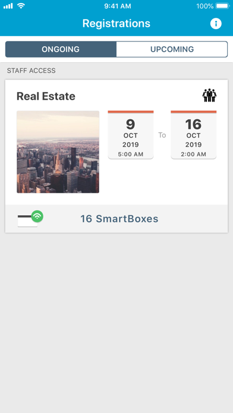
Task: Select the 16 OCT 2019 end date
Action: 193,135
